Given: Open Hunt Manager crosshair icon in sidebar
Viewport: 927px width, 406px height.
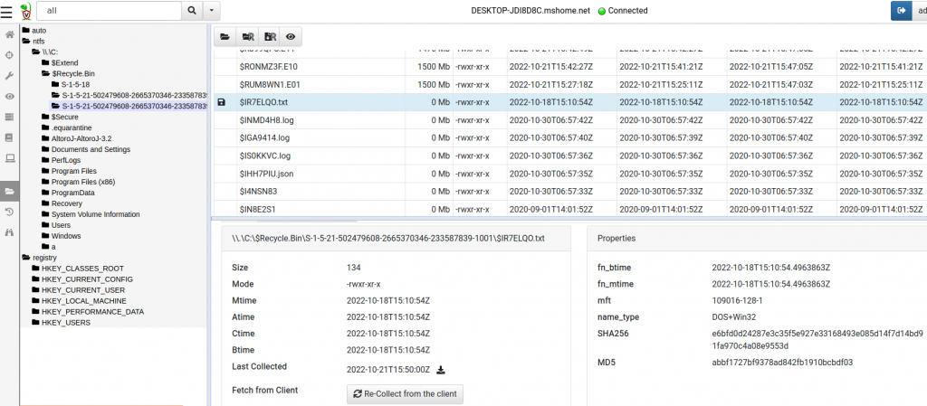Looking at the screenshot, I should click(9, 55).
